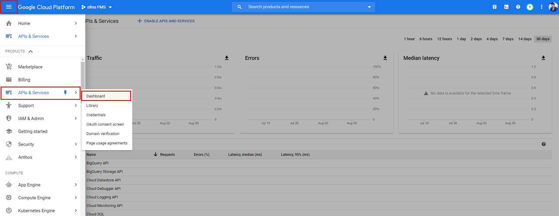Download Median latency chart data

click(543, 58)
